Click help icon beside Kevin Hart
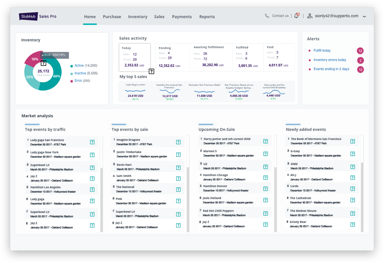This screenshot has width=384, height=263. 178,168
